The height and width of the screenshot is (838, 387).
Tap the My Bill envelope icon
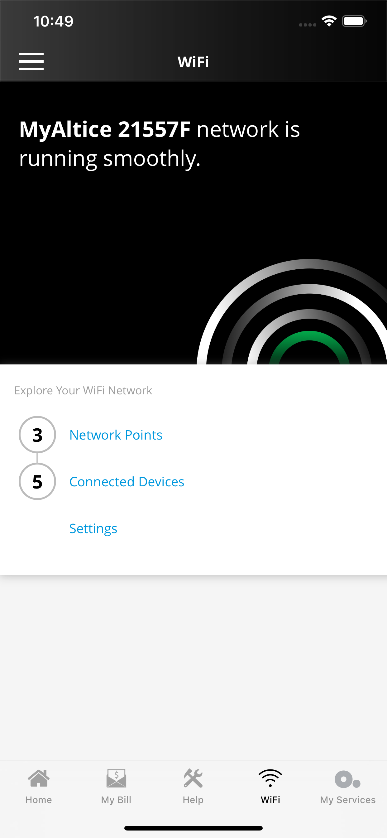click(x=116, y=778)
